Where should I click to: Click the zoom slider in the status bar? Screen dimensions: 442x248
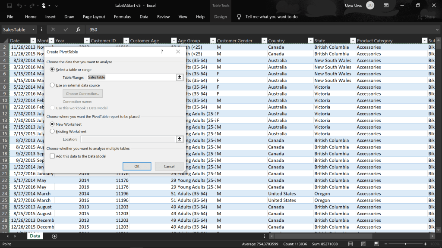point(405,244)
